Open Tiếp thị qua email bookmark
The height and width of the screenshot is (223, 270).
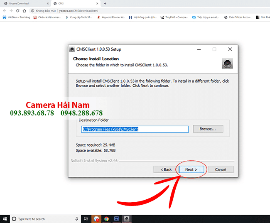coord(206,17)
